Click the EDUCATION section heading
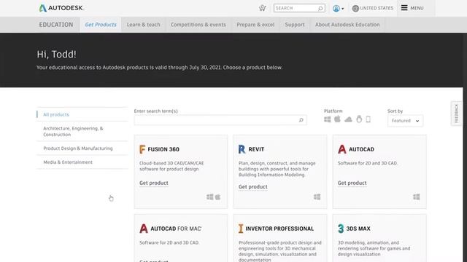Screen dimensions: 467x262 (56, 25)
